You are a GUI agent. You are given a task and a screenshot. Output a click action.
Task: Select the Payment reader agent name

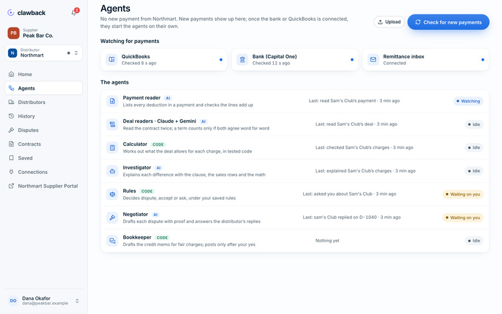tap(141, 98)
